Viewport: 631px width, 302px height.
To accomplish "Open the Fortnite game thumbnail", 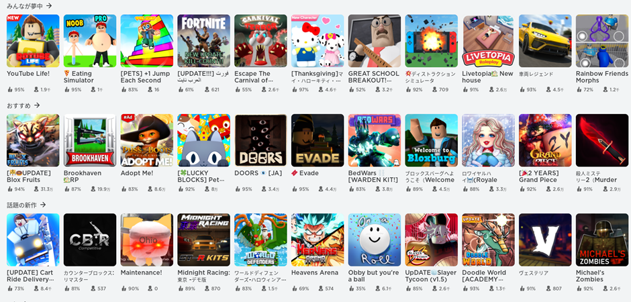I will 203,41.
